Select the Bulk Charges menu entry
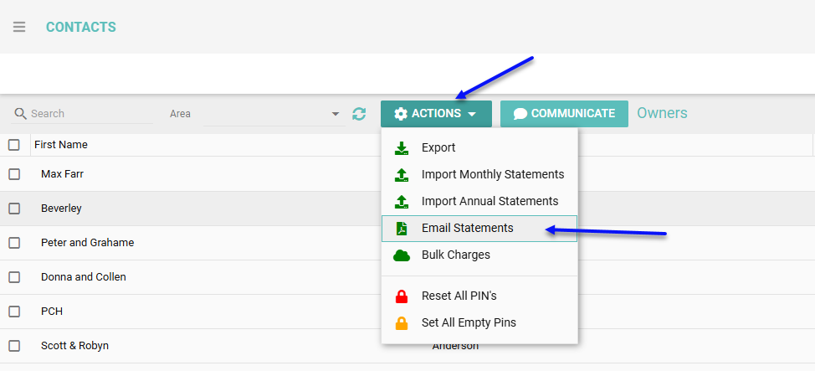815x371 pixels. [455, 255]
